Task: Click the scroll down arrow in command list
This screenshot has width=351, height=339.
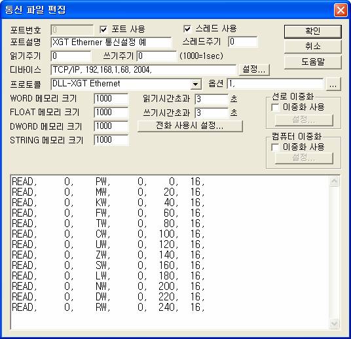Action: coord(335,323)
